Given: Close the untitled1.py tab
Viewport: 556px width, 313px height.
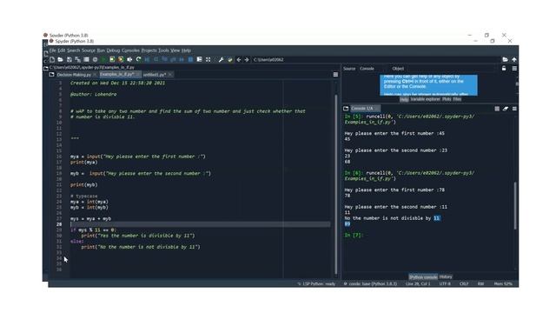Looking at the screenshot, I should (170, 75).
